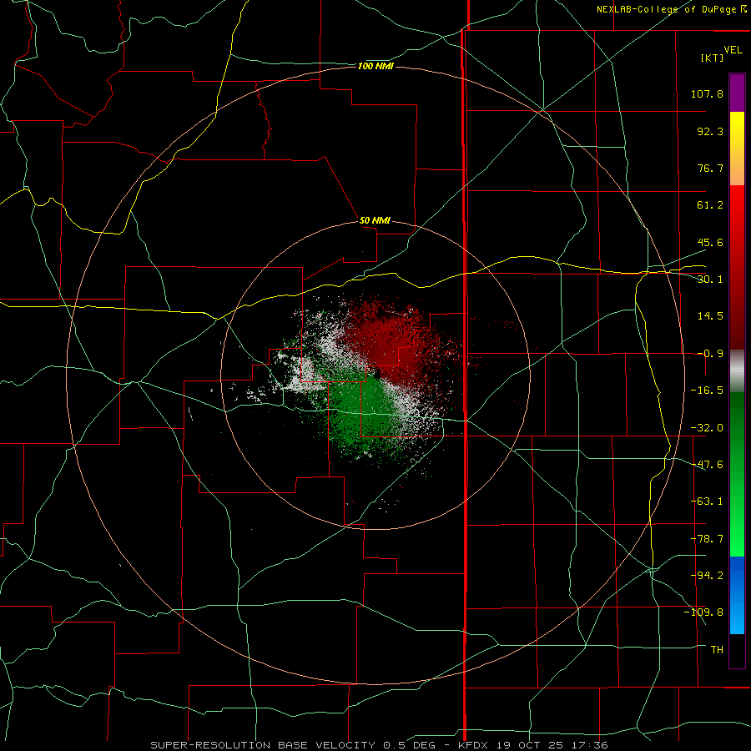
Task: Click the yellow-orange segment of the color bar
Action: pyautogui.click(x=737, y=149)
